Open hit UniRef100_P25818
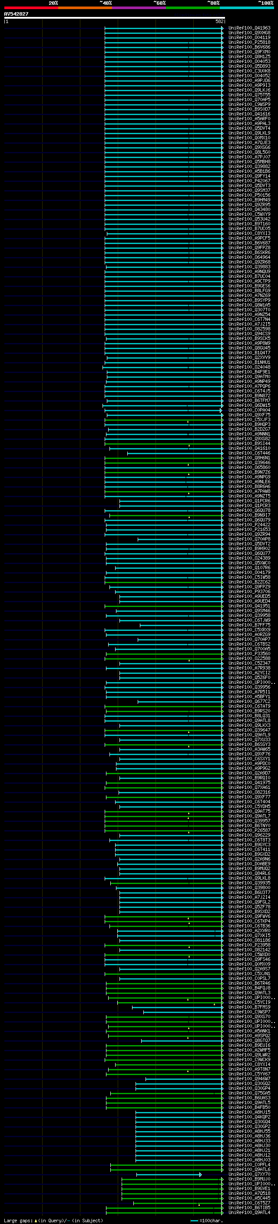This screenshot has width=278, height=1224. point(249,42)
